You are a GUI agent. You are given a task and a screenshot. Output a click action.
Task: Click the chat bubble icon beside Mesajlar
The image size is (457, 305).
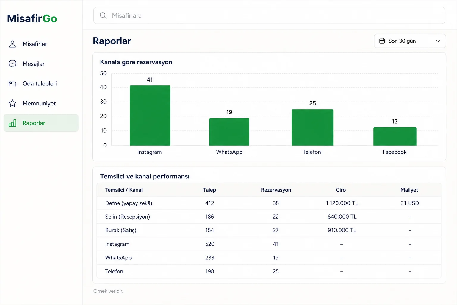(12, 64)
